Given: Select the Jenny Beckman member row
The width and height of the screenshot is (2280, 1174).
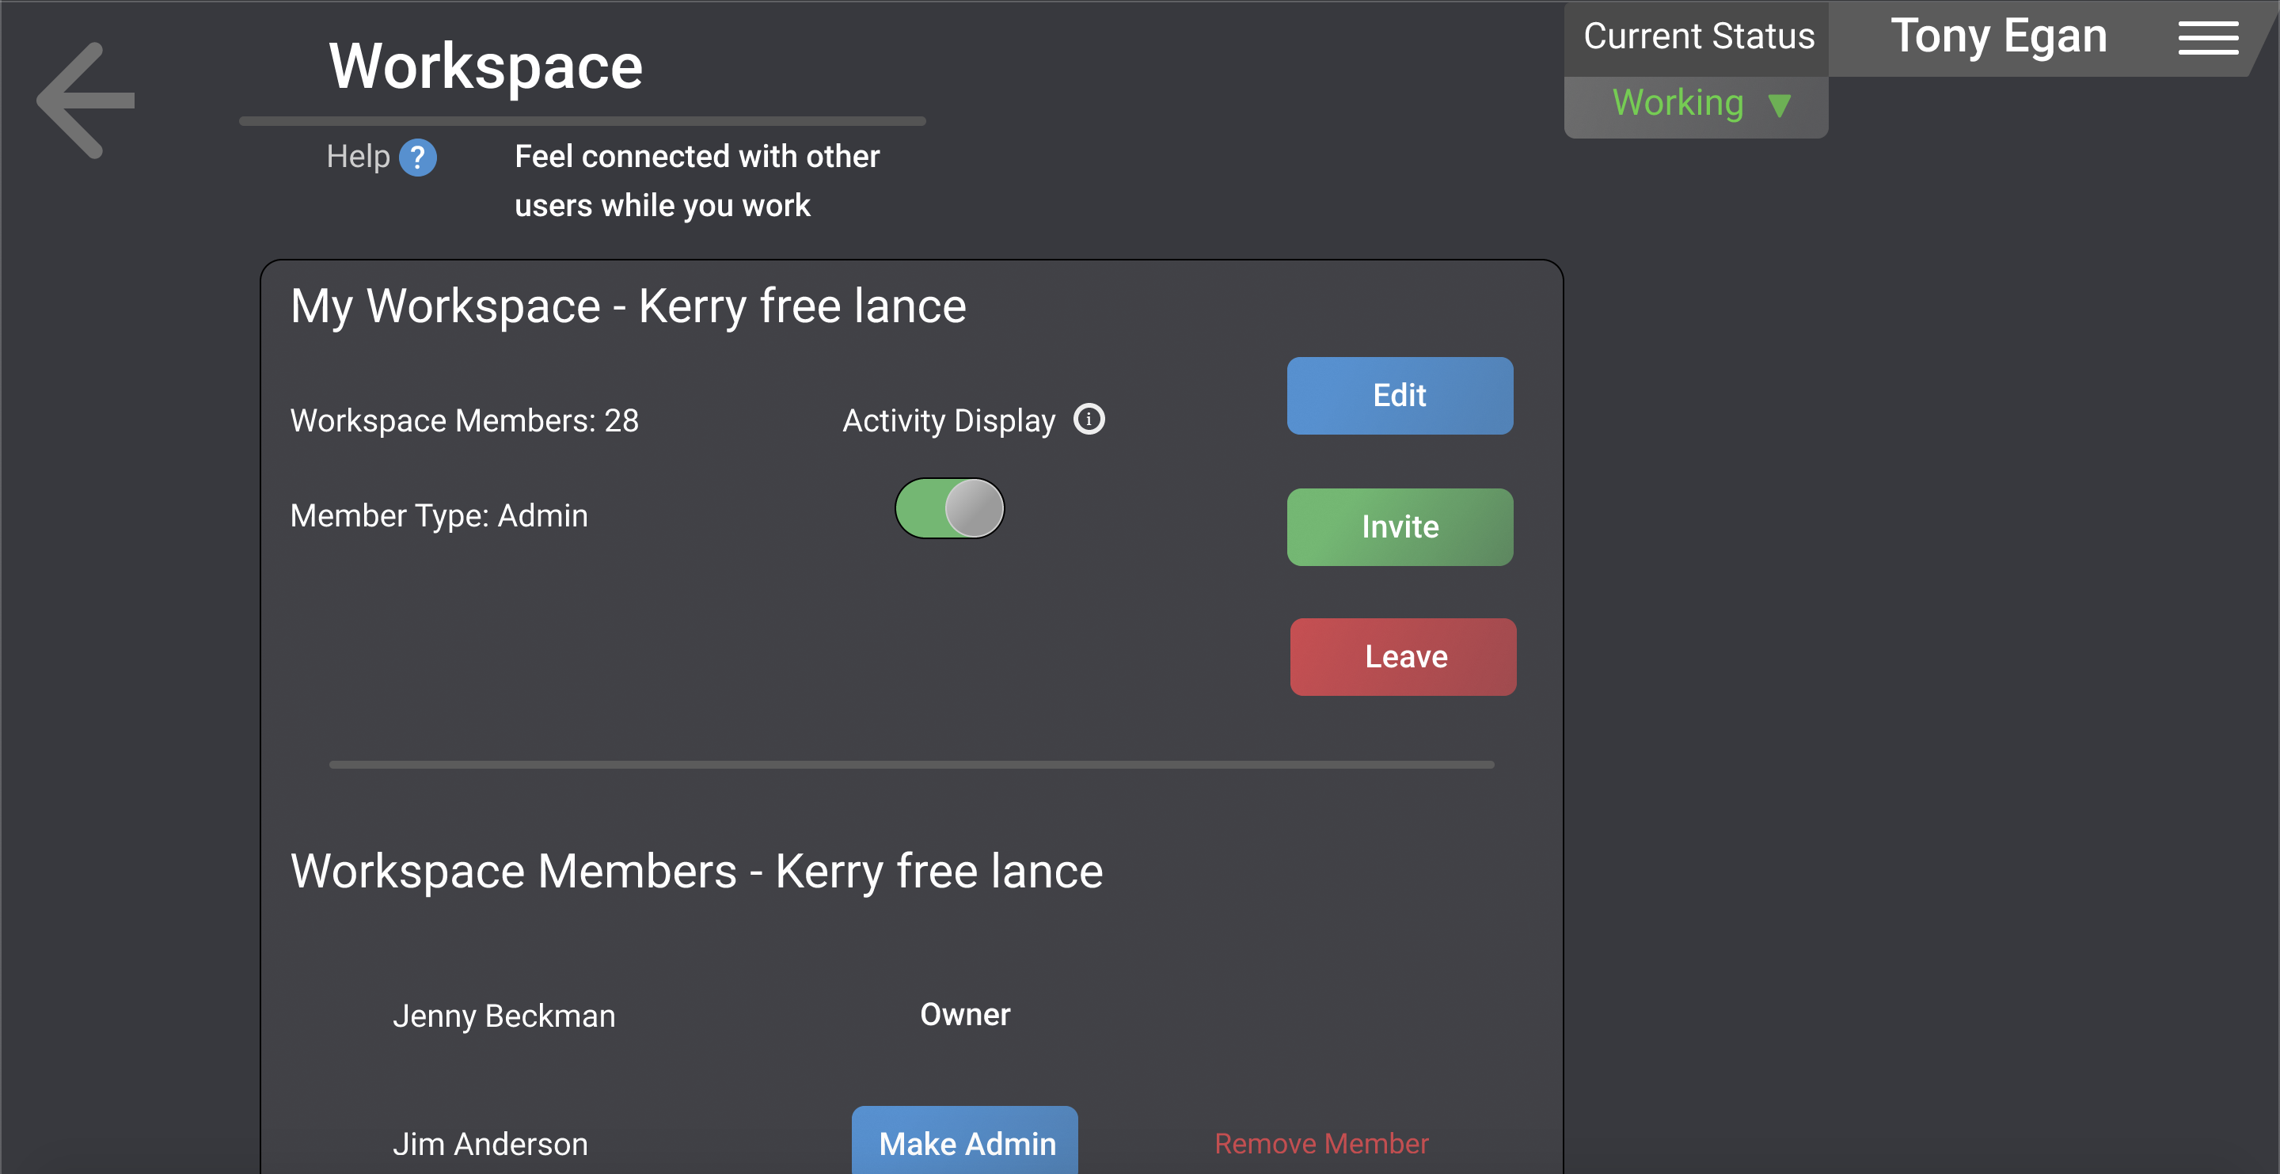Looking at the screenshot, I should [x=912, y=1015].
